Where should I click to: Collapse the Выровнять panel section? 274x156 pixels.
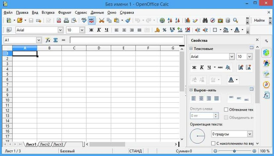click(x=191, y=90)
